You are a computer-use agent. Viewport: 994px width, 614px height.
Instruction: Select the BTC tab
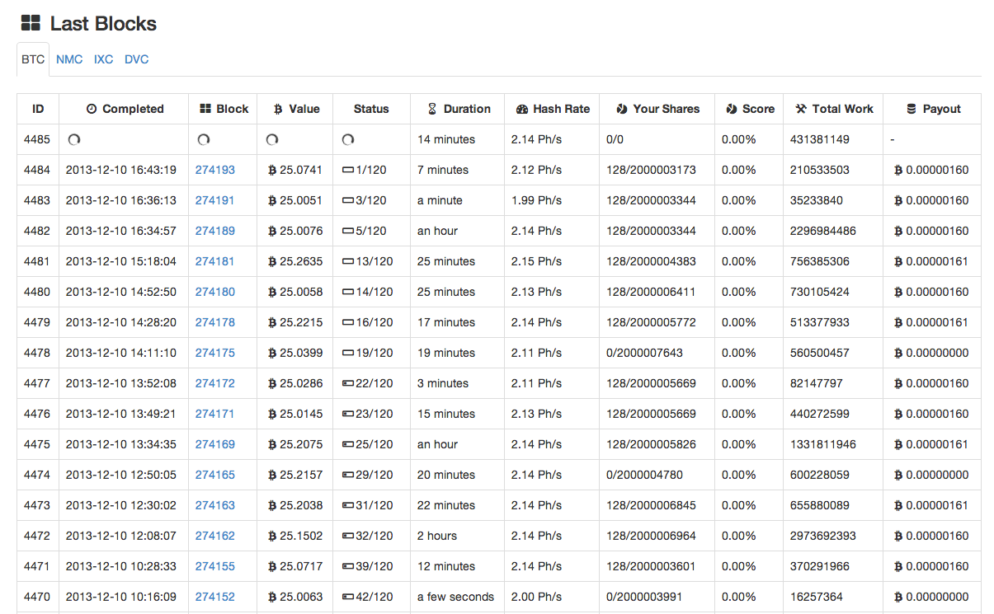pyautogui.click(x=33, y=59)
